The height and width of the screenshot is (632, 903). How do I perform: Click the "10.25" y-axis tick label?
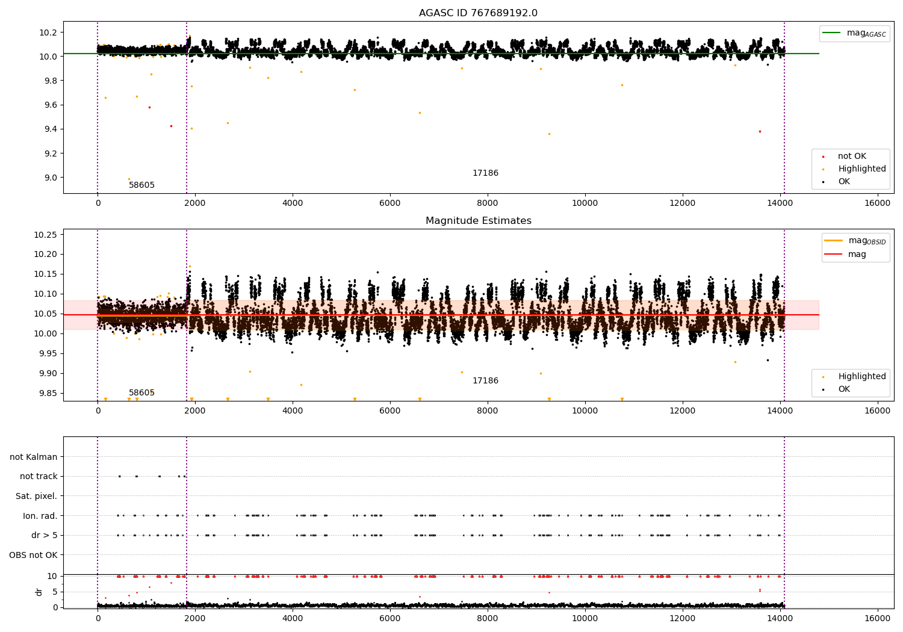[x=46, y=235]
